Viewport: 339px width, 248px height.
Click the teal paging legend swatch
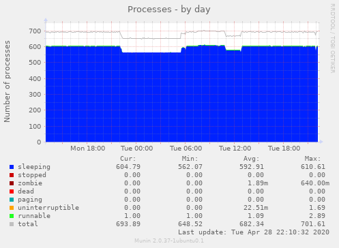point(12,200)
